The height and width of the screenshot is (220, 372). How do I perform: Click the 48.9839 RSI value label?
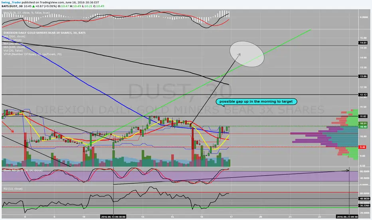(365, 198)
